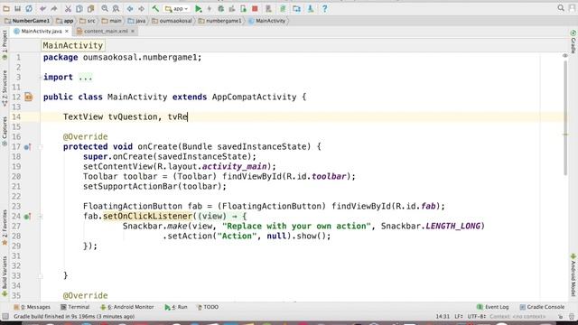Screen dimensions: 578x325
Task: Click the Cut scissors icon
Action: click(68, 8)
